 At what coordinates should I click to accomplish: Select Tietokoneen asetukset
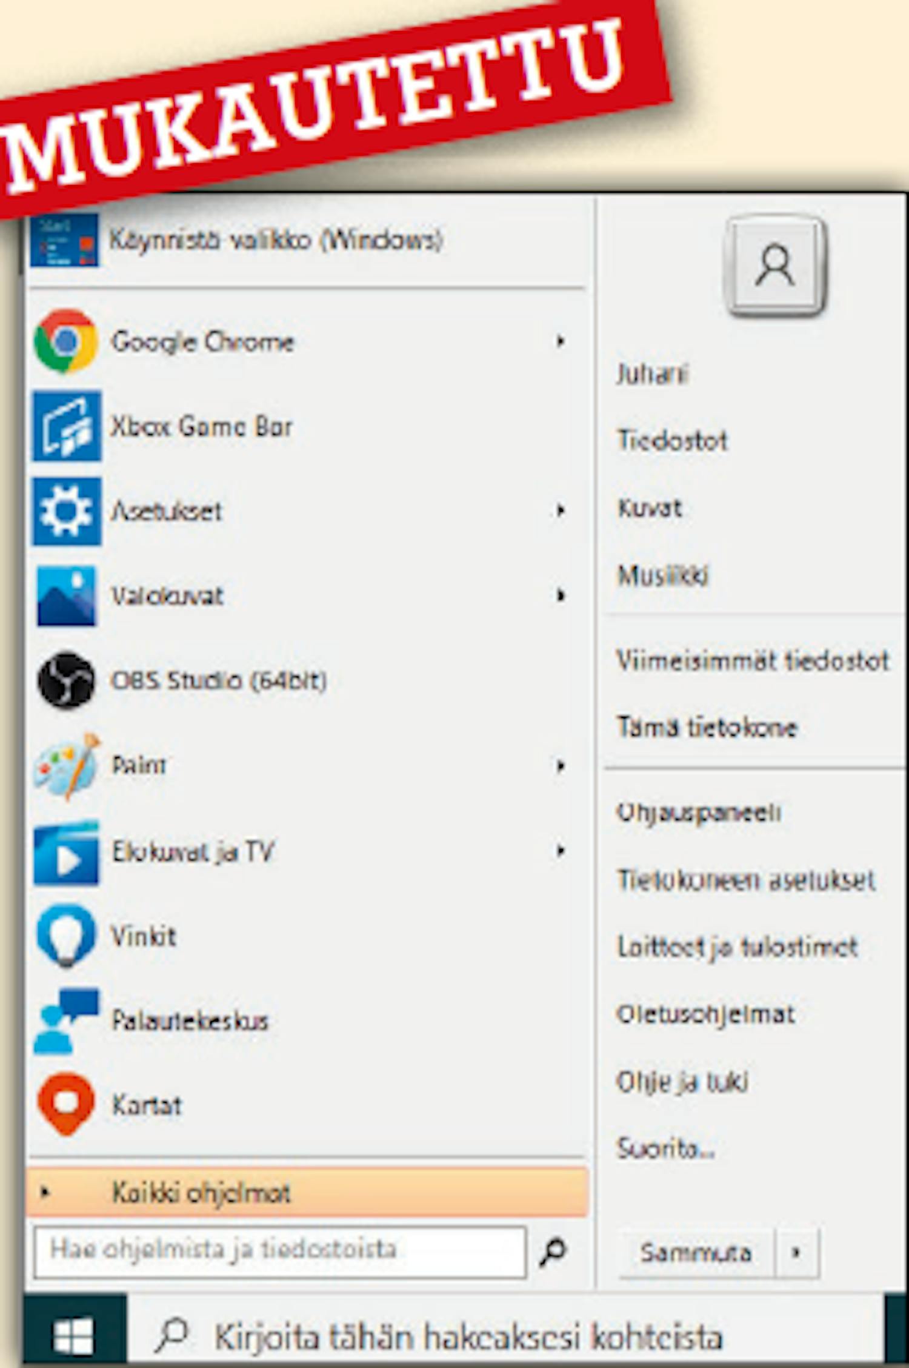(746, 880)
